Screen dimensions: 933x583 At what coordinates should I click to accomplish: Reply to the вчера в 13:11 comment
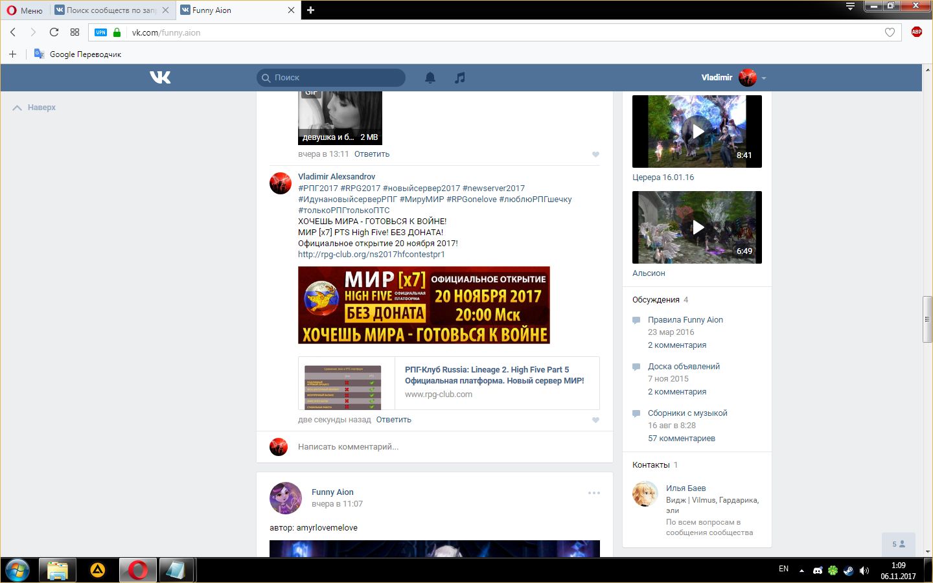tap(372, 154)
